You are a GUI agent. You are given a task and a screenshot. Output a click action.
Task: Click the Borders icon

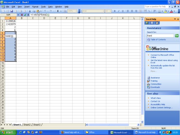(x=159, y=11)
